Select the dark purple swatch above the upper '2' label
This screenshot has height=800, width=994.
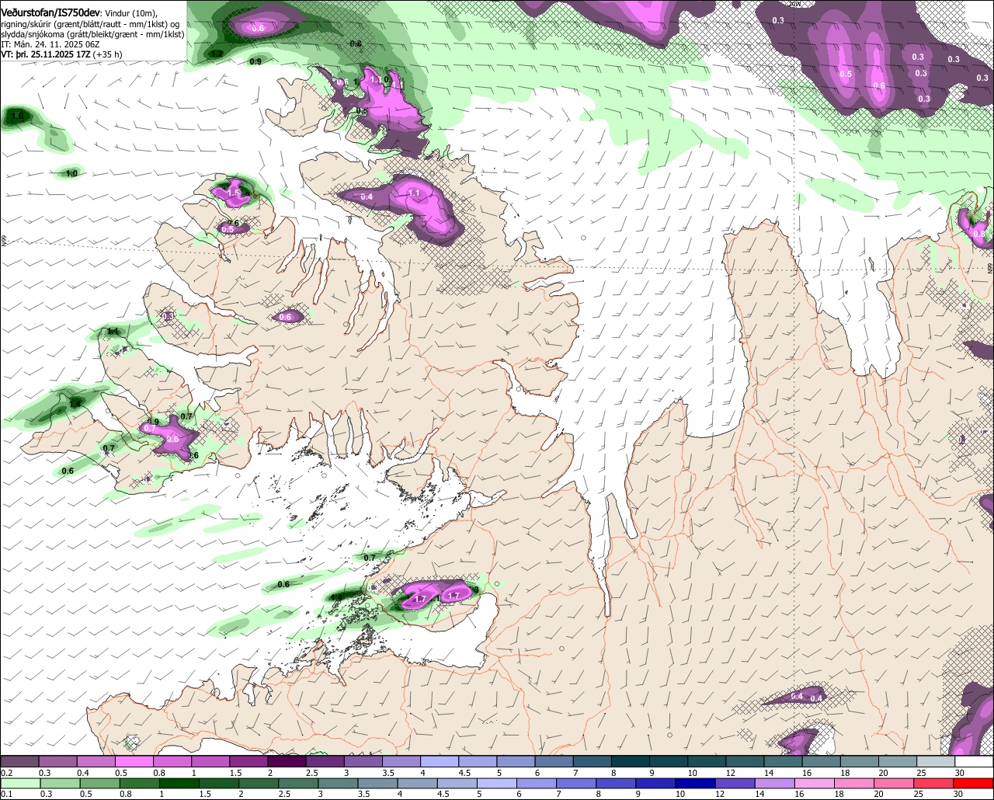point(287,761)
